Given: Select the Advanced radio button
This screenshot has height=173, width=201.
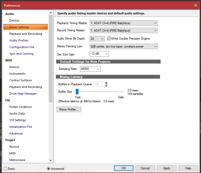Looking at the screenshot, I should pyautogui.click(x=48, y=168).
